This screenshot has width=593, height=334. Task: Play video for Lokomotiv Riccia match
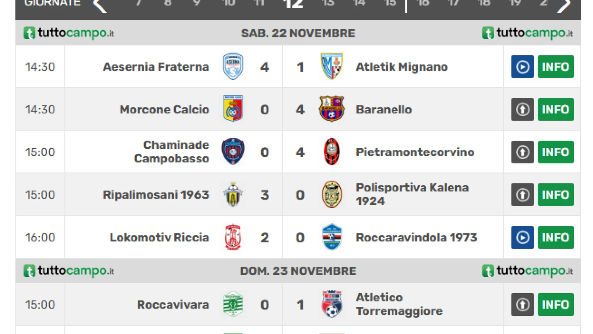click(522, 238)
